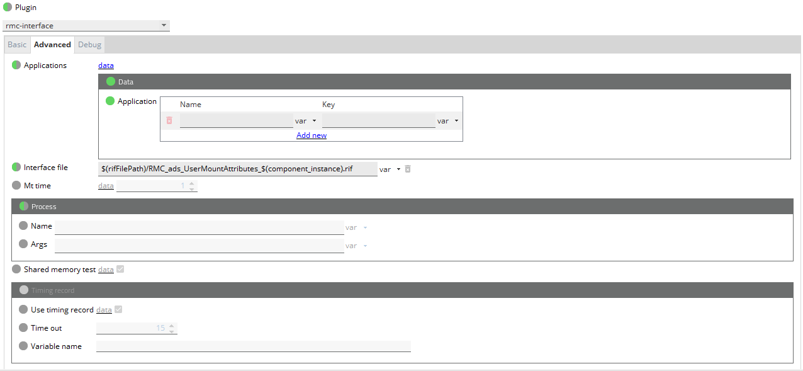Open var dropdown beside Interface file field
Screen dimensions: 803x371
click(x=390, y=169)
